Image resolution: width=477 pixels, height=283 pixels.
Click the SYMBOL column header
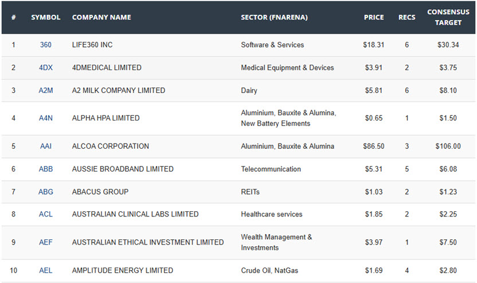(x=46, y=17)
